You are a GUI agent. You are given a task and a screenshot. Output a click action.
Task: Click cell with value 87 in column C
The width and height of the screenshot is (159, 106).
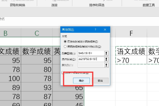[37, 96]
